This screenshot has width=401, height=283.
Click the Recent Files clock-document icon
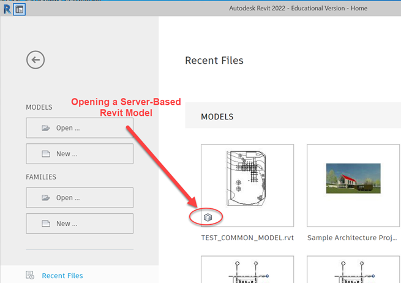click(x=30, y=275)
